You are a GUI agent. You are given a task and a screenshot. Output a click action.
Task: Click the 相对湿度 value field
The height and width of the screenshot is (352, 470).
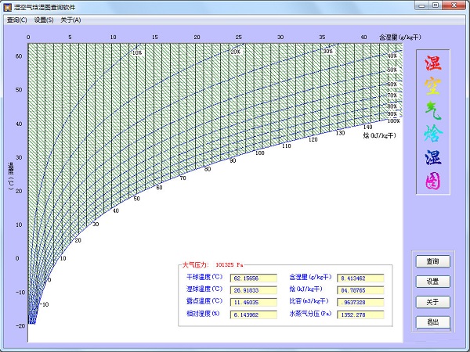tap(254, 315)
